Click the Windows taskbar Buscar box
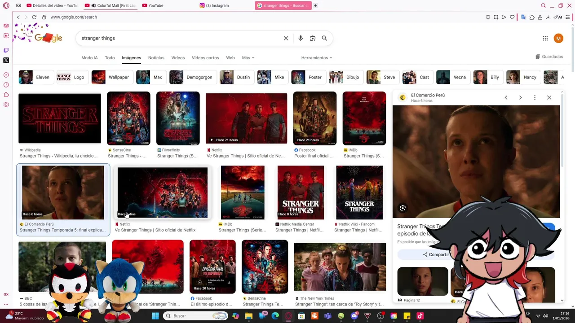The image size is (575, 323). (x=195, y=316)
